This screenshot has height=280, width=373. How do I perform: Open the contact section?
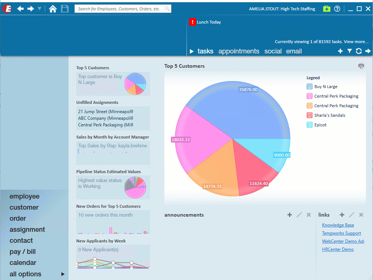pos(21,241)
